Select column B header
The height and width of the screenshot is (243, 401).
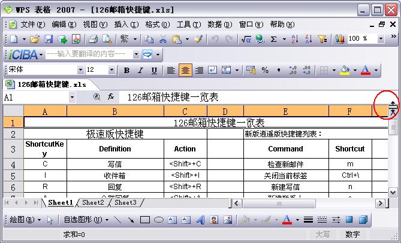pyautogui.click(x=115, y=111)
